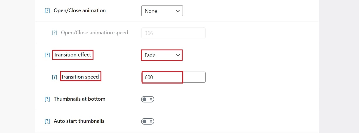The height and width of the screenshot is (133, 359).
Task: Click the chevron arrow on the Fade select box
Action: [x=178, y=55]
